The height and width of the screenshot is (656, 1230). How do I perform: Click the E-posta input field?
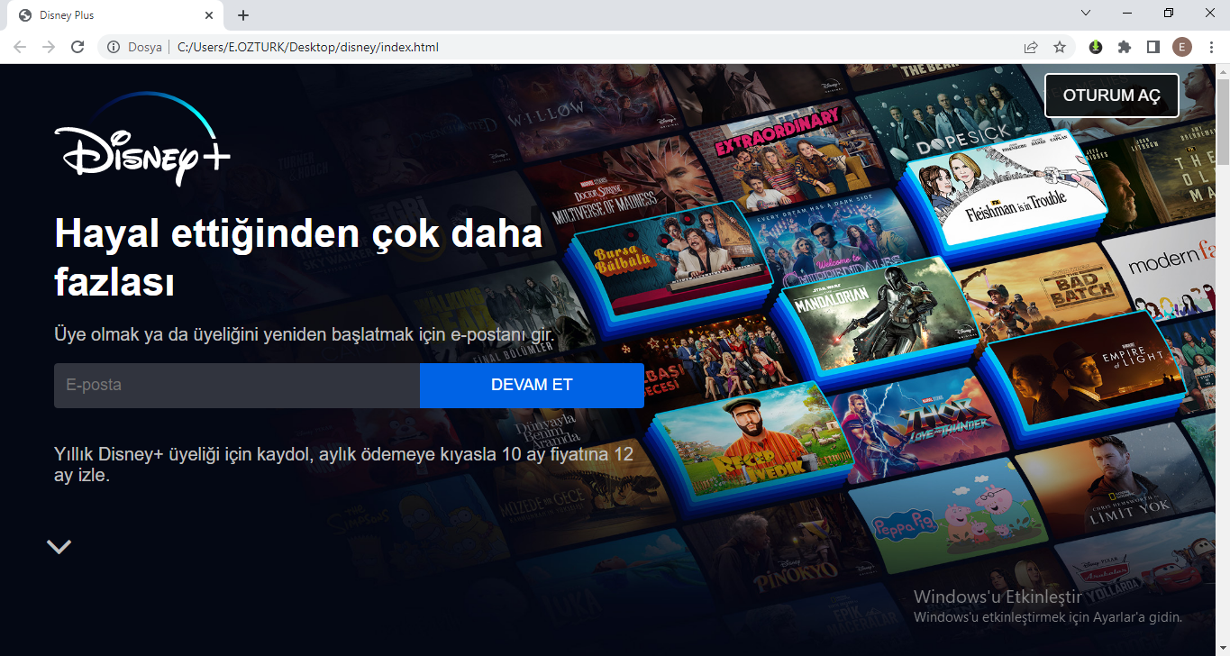pyautogui.click(x=234, y=385)
